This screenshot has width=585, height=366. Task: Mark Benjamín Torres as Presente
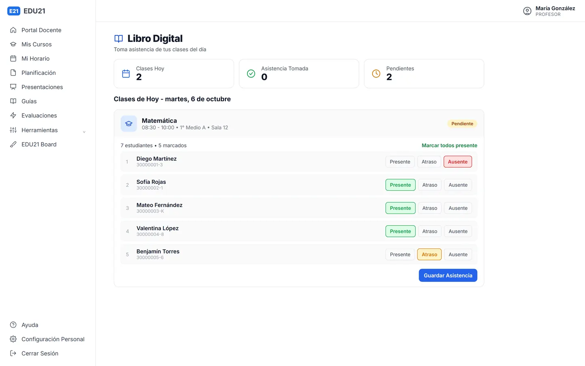point(400,255)
